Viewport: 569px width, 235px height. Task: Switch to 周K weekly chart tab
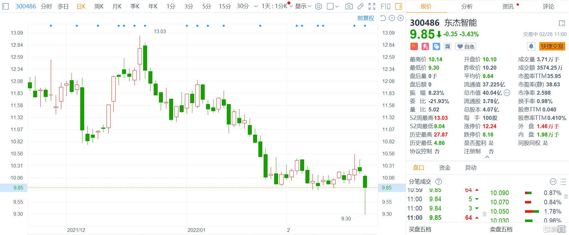[x=99, y=6]
